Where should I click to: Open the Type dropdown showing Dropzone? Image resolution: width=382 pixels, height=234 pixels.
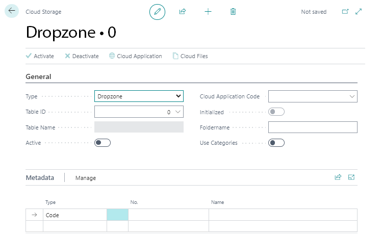(x=139, y=96)
